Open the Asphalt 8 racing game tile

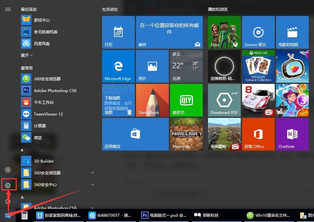[258, 100]
